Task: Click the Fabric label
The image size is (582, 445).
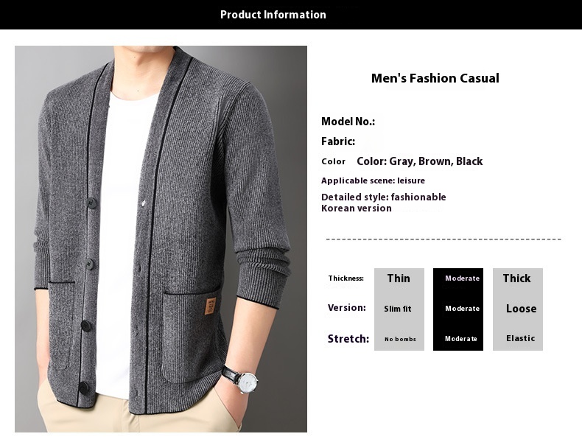Action: point(338,141)
